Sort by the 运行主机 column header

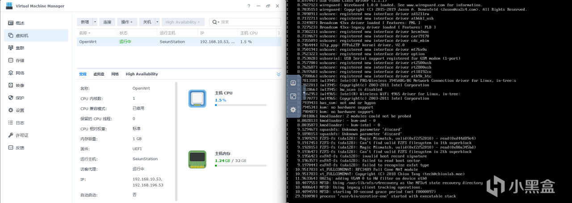click(x=177, y=33)
